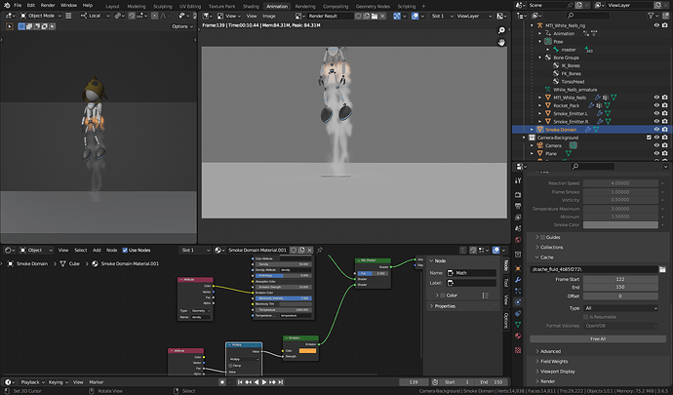The image size is (673, 395).
Task: Open the Add menu in node editor
Action: point(97,250)
